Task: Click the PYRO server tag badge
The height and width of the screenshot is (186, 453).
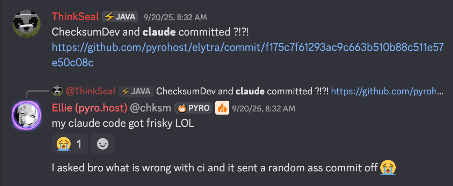Action: [194, 108]
